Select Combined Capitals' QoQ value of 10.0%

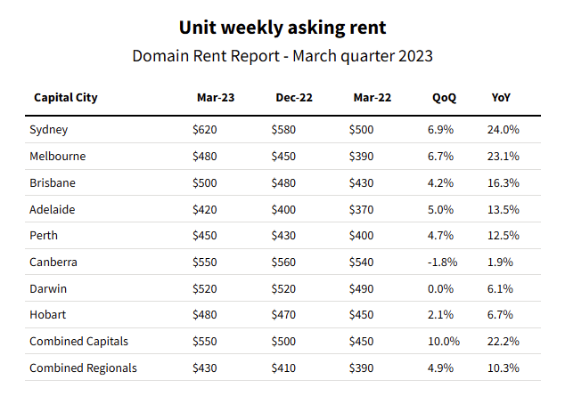point(444,342)
